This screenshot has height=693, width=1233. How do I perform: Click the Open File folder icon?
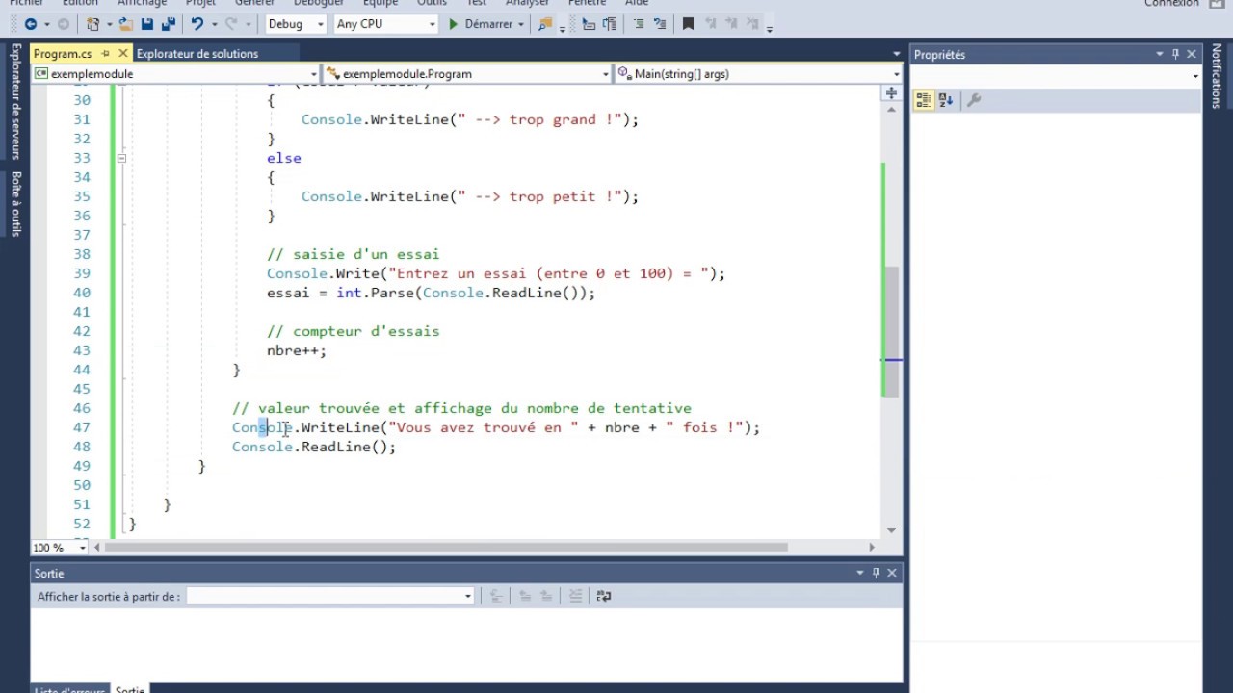[126, 24]
